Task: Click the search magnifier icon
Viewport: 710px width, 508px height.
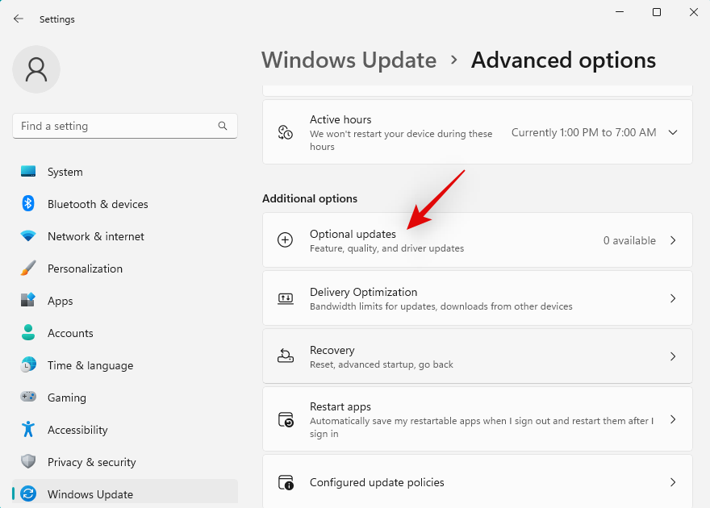Action: (x=223, y=126)
